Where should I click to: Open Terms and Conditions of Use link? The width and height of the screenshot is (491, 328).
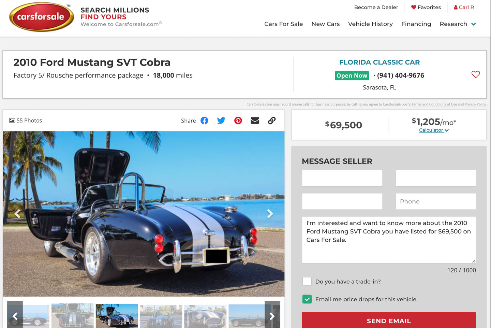(x=434, y=104)
